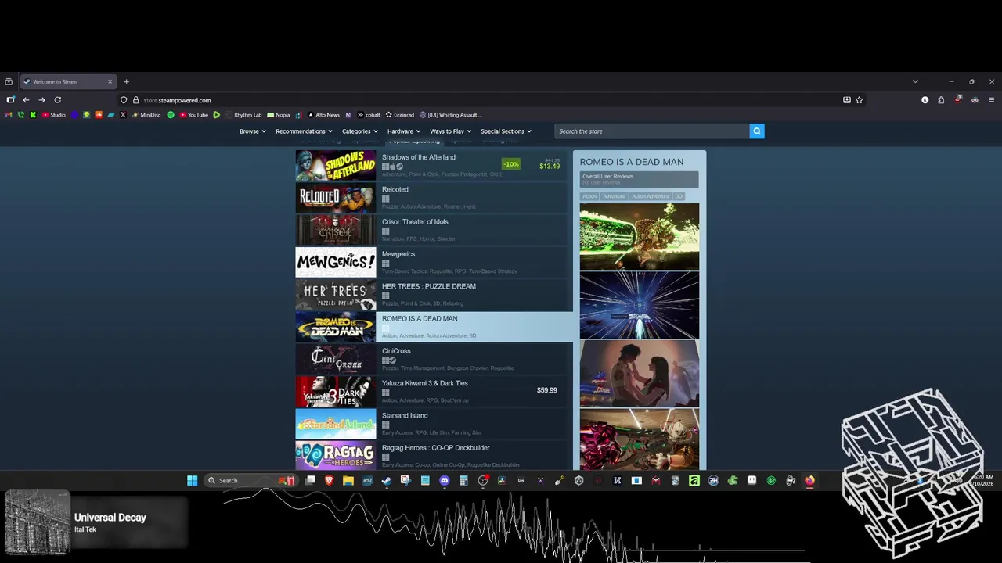
Task: Go back with browser back arrow
Action: (26, 100)
